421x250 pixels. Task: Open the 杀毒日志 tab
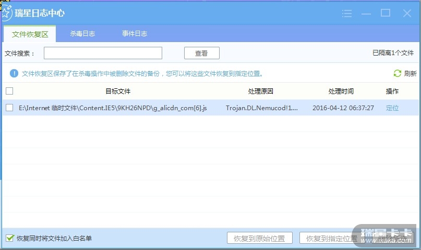(82, 33)
